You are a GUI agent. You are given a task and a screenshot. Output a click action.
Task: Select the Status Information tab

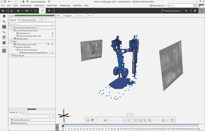pyautogui.click(x=29, y=20)
